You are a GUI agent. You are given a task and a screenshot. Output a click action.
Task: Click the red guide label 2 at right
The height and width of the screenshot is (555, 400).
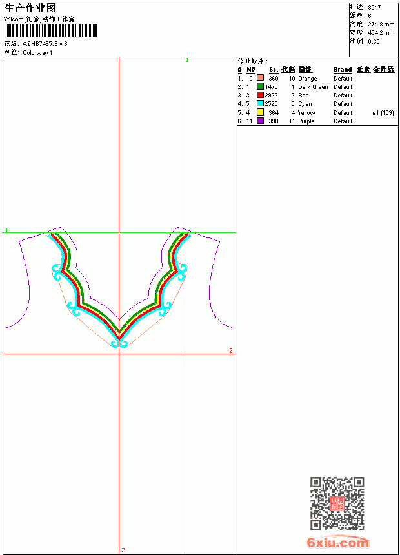pos(231,350)
